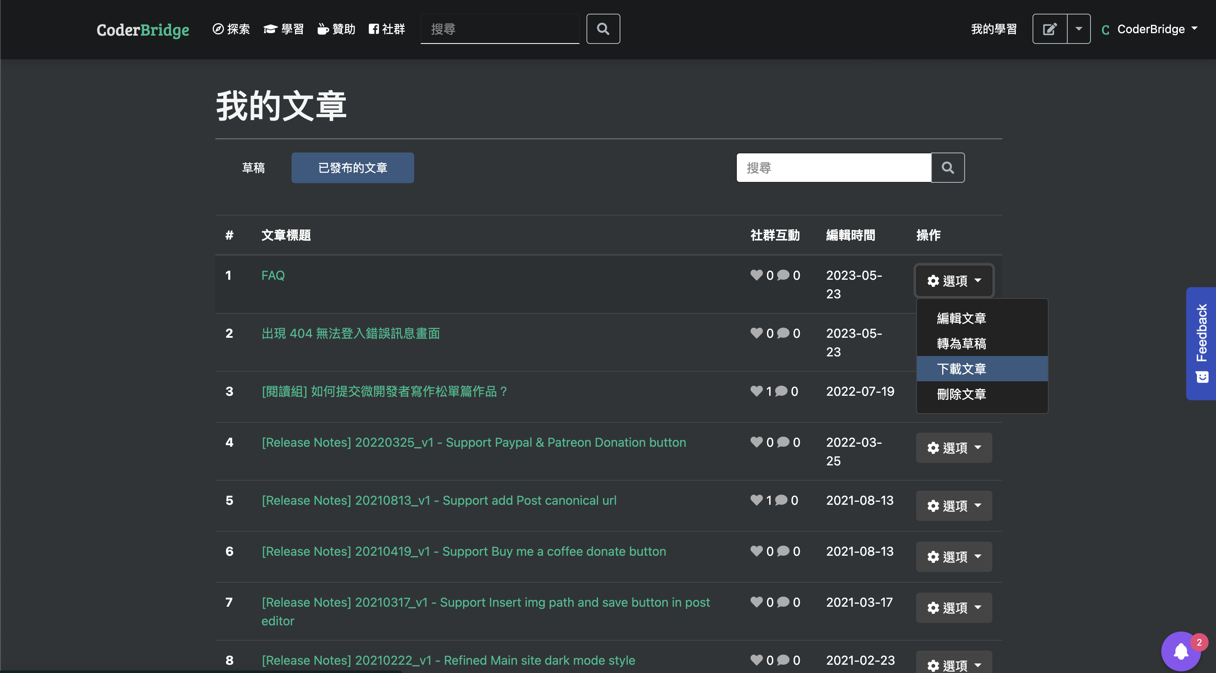Click the article list search magnifier button
The width and height of the screenshot is (1216, 673).
pyautogui.click(x=947, y=168)
